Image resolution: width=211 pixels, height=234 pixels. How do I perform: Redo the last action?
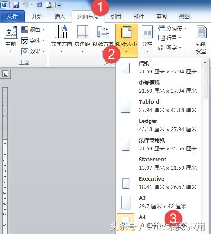[x=39, y=5]
